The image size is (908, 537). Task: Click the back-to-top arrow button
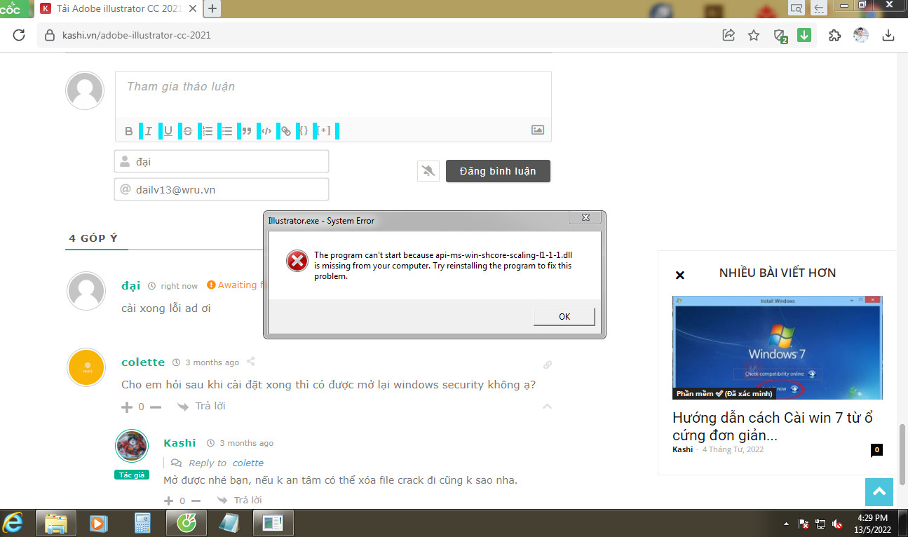coord(879,491)
